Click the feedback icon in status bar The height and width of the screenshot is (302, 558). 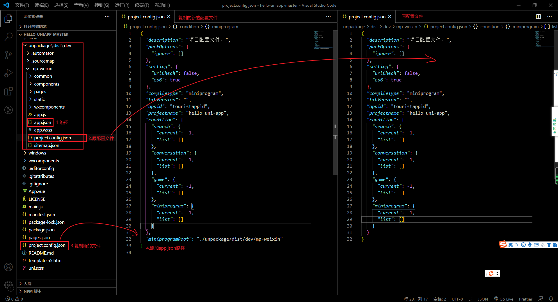click(541, 299)
